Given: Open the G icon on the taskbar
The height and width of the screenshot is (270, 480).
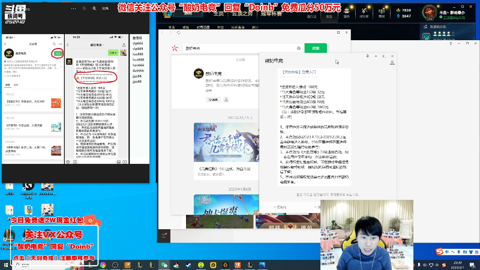Looking at the screenshot, I should point(226,265).
